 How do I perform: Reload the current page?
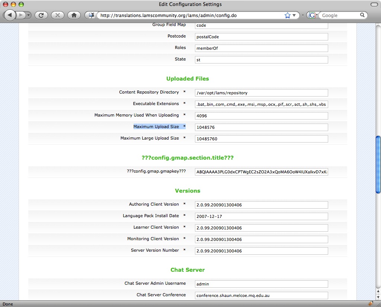pos(41,15)
